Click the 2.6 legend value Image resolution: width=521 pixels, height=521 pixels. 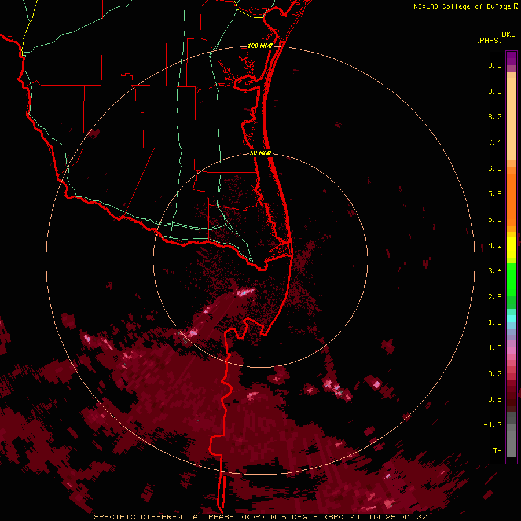click(495, 297)
